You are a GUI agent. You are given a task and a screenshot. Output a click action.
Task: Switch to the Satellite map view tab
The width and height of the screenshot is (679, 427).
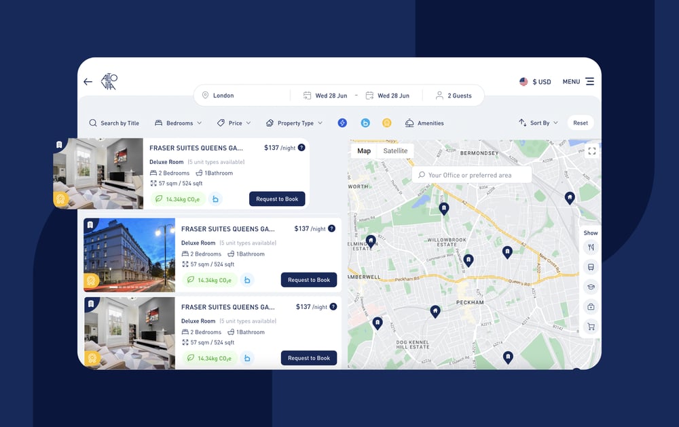pyautogui.click(x=397, y=150)
